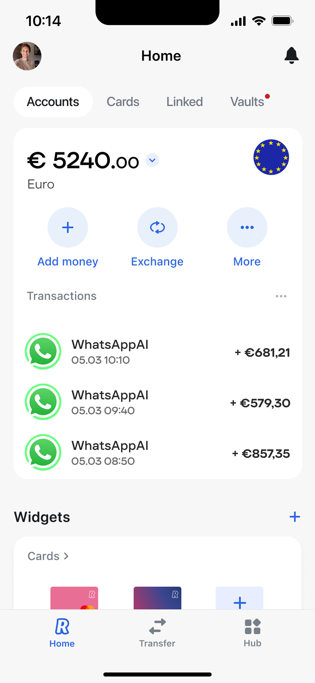
Task: Open the WhatsAppAI €681,21 transaction
Action: pyautogui.click(x=157, y=352)
